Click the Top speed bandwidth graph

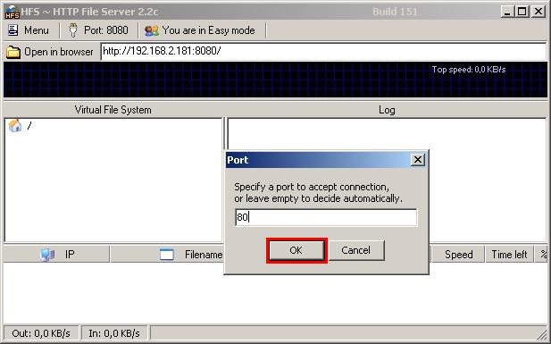coord(275,80)
